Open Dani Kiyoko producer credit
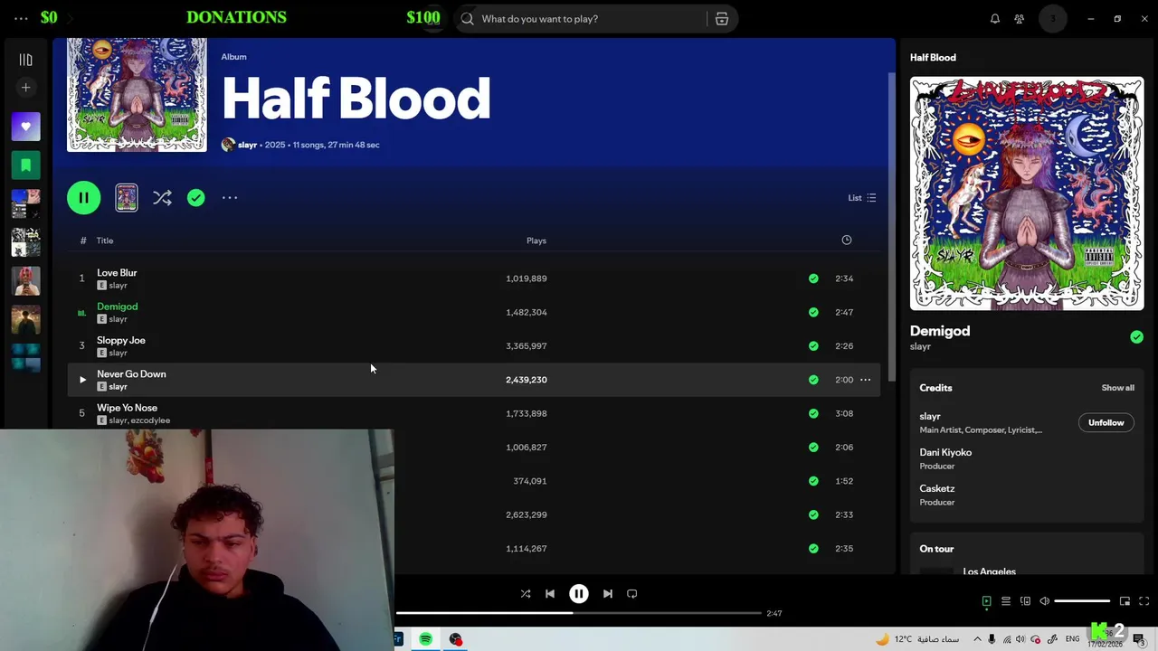This screenshot has height=651, width=1158. pyautogui.click(x=945, y=452)
